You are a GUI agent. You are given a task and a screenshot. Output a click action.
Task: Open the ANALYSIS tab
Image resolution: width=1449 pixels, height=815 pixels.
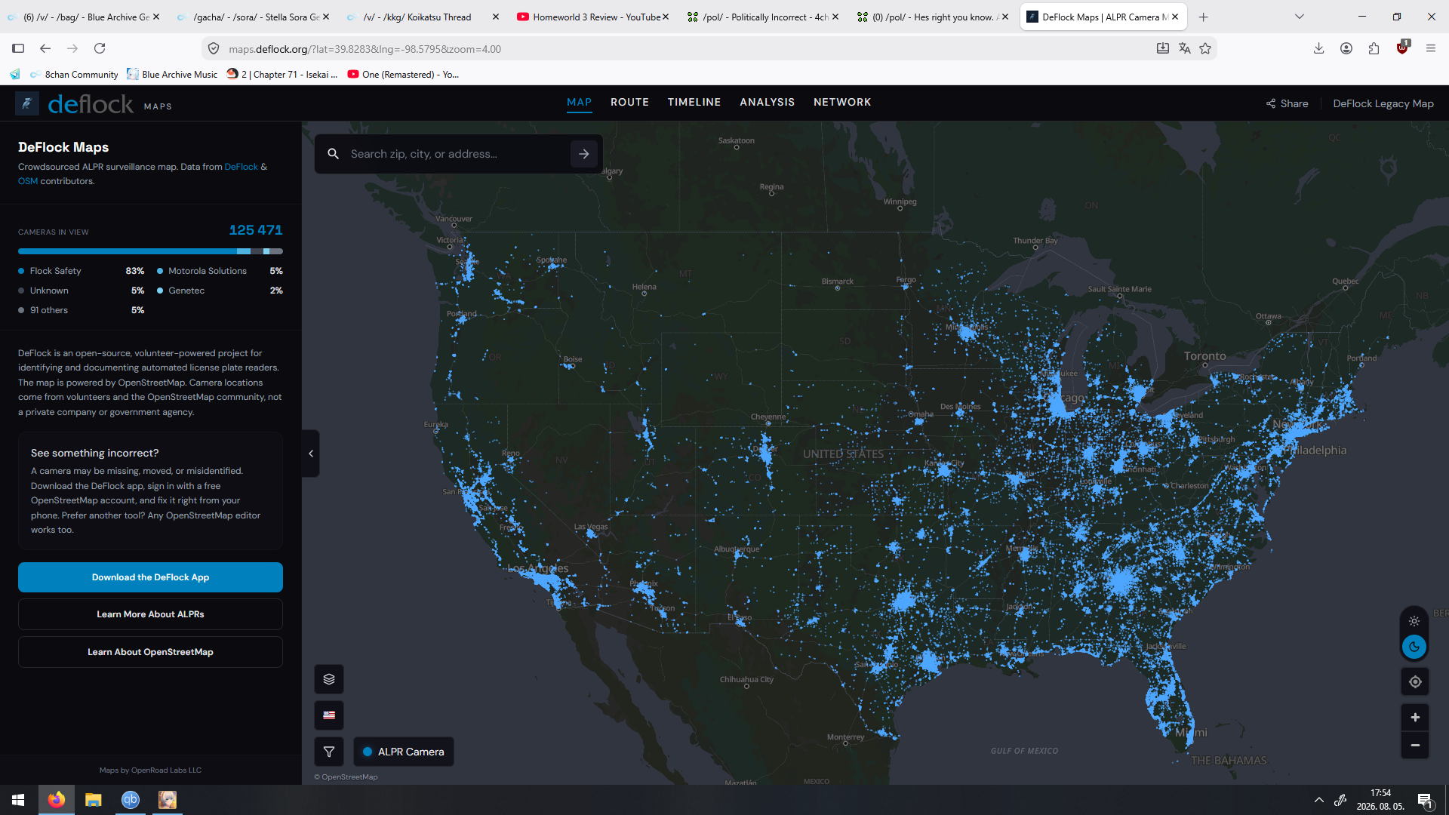[x=768, y=102]
